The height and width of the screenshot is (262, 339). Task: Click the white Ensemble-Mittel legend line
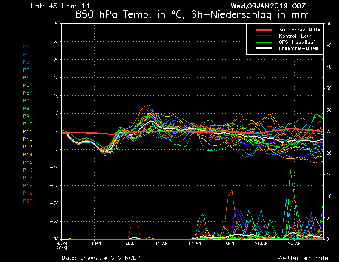[x=263, y=48]
